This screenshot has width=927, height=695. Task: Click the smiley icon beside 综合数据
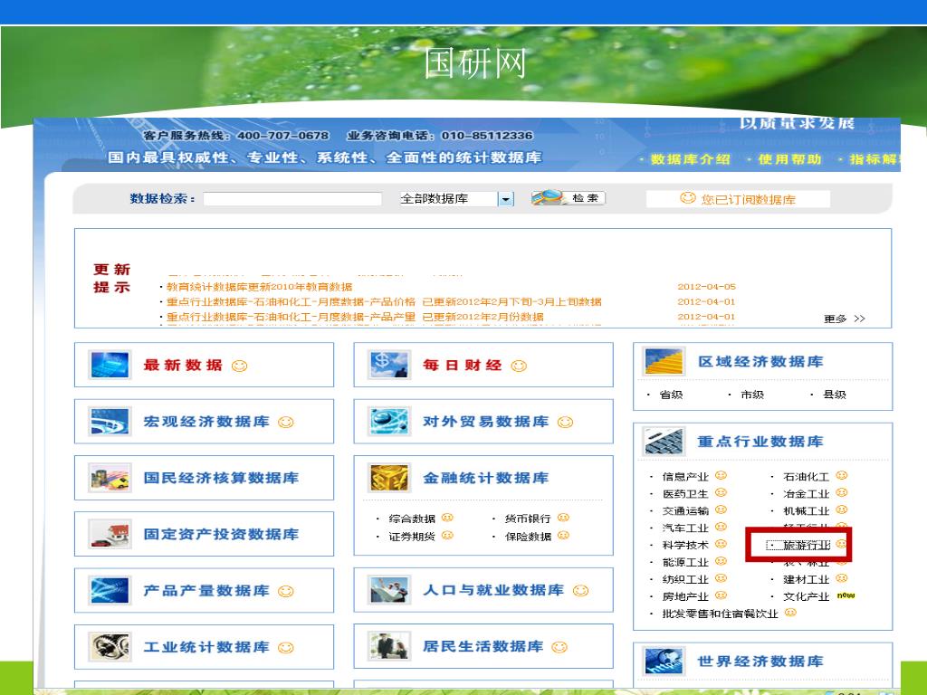tap(447, 518)
